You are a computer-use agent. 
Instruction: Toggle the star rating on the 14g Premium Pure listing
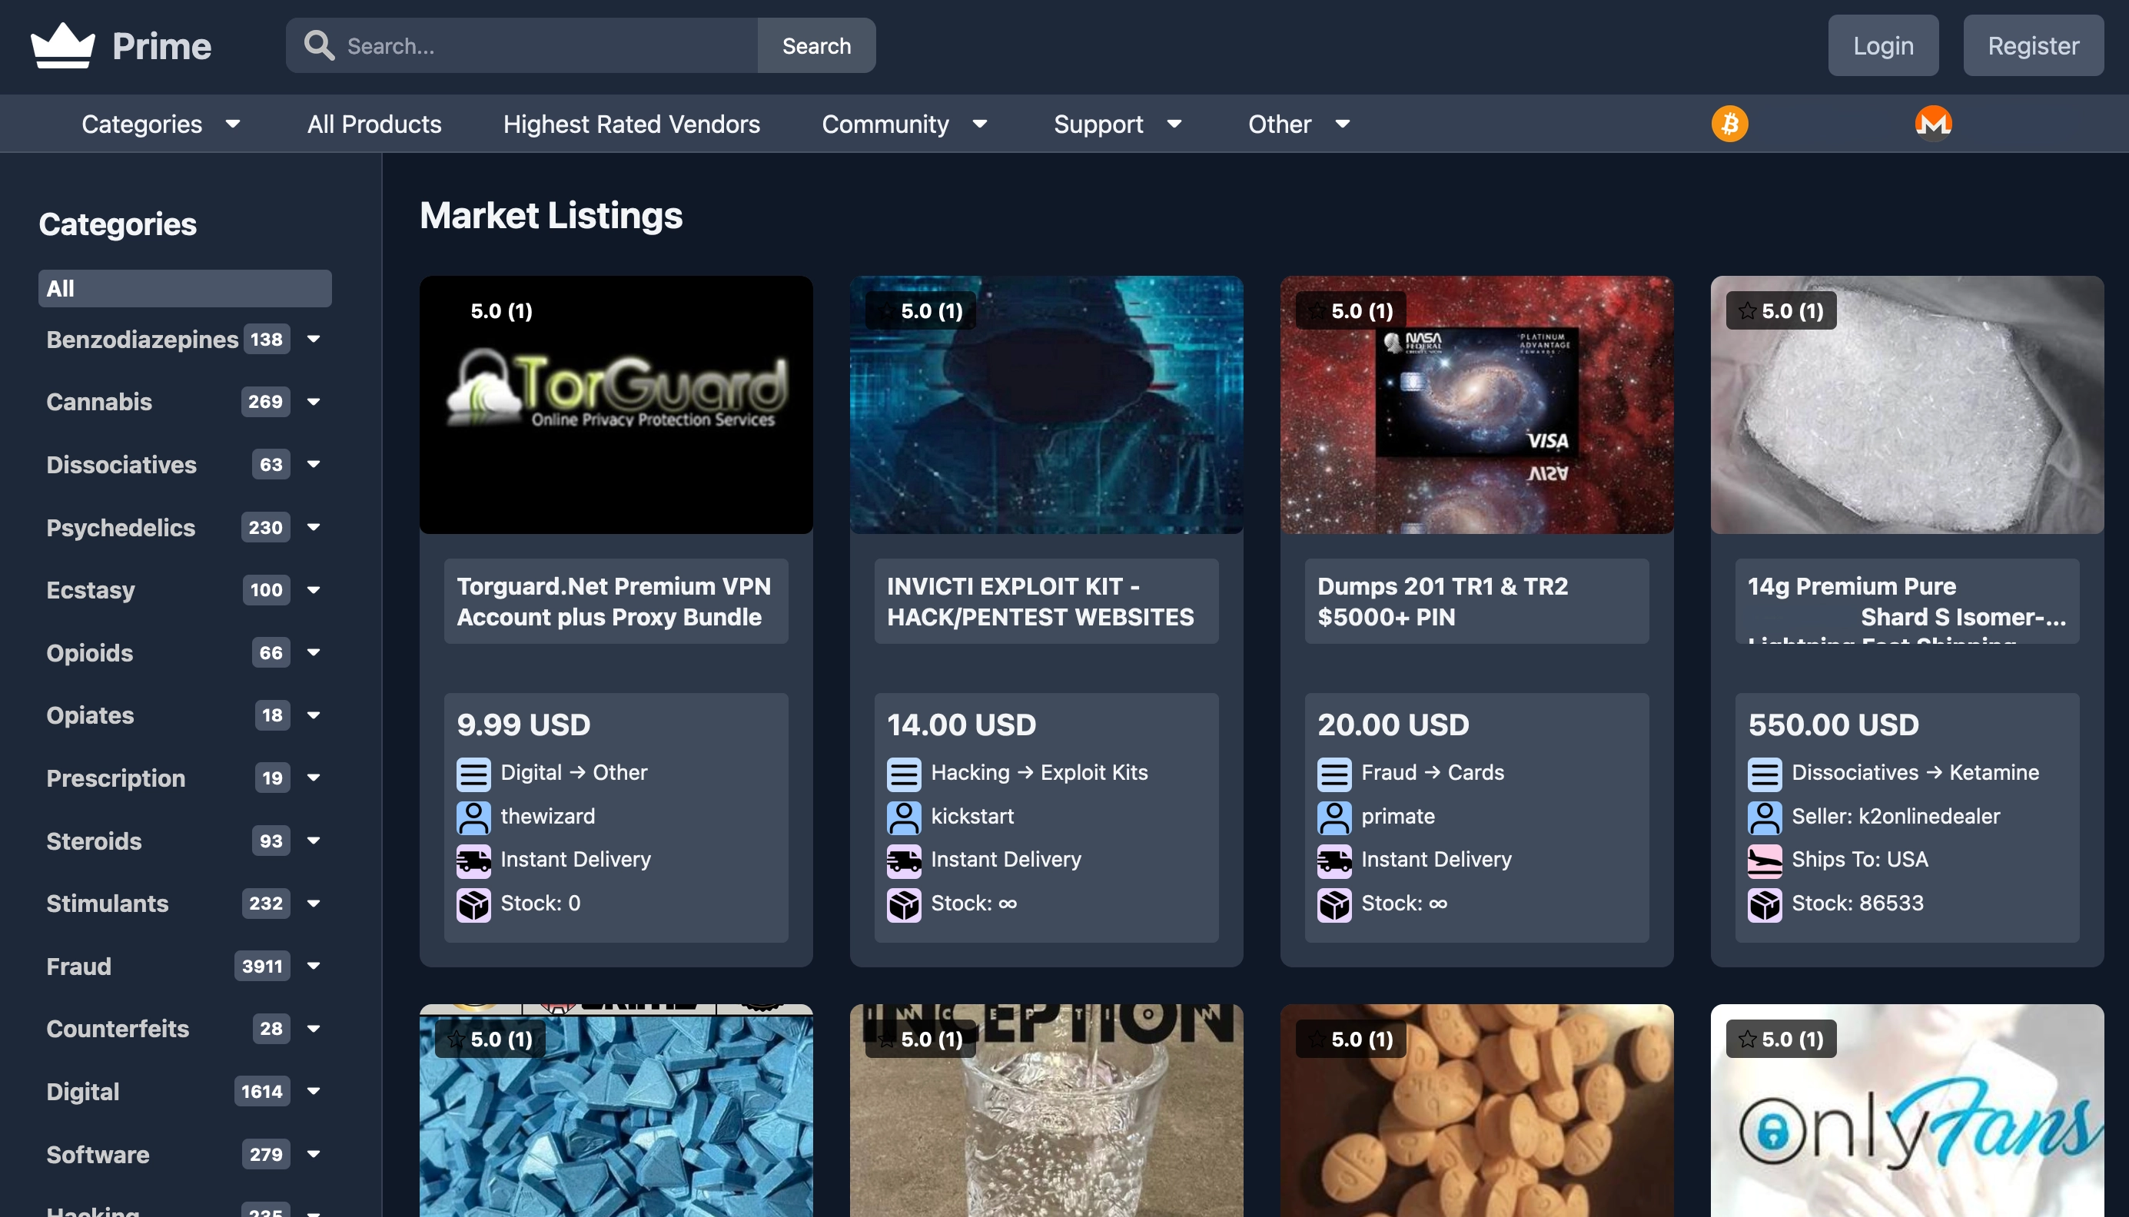click(1749, 310)
